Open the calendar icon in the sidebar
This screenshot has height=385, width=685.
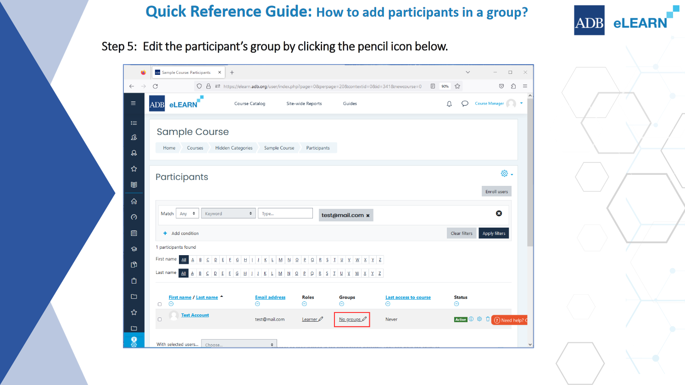click(134, 233)
